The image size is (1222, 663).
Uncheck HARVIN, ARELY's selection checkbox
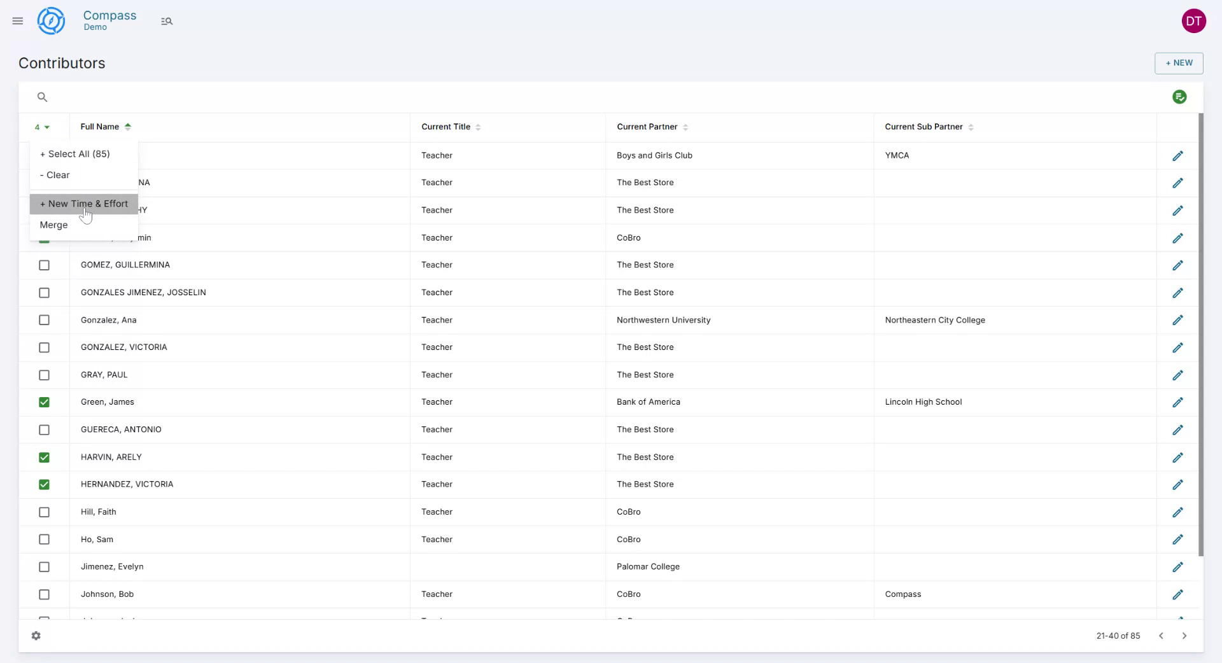pos(44,457)
